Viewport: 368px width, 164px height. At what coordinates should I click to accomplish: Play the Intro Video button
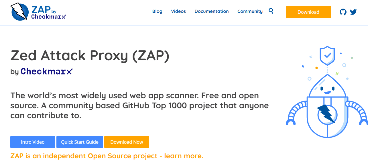(33, 142)
